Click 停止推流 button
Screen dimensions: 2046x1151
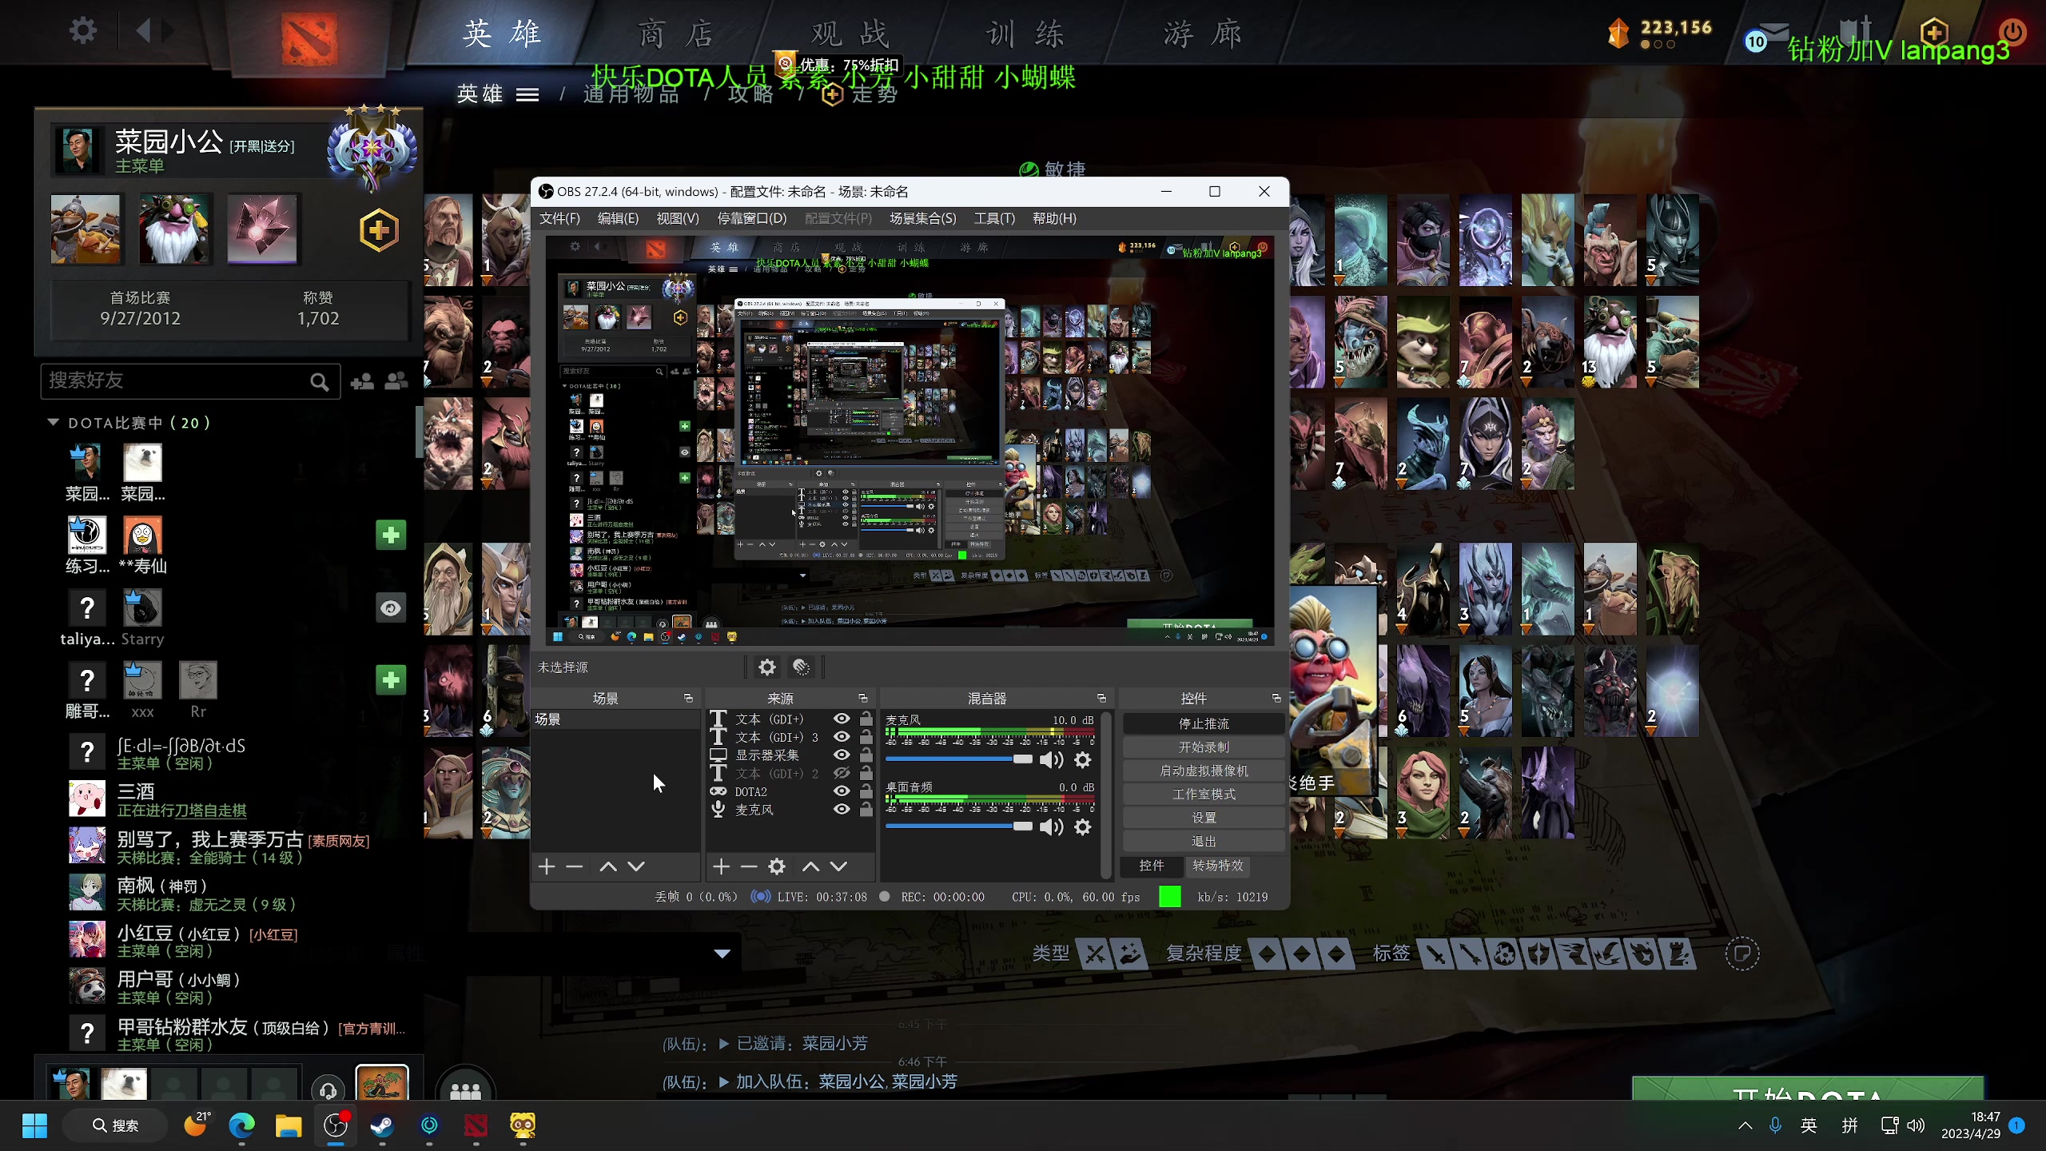[x=1204, y=723]
